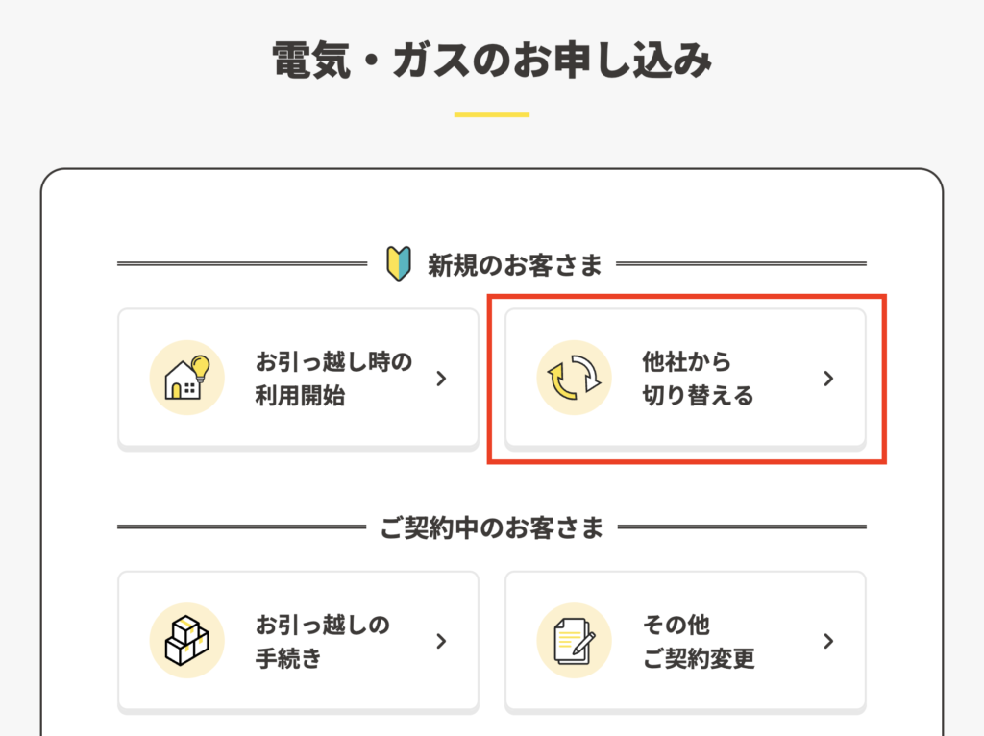Click the document with pencil icon
The width and height of the screenshot is (984, 736).
574,640
